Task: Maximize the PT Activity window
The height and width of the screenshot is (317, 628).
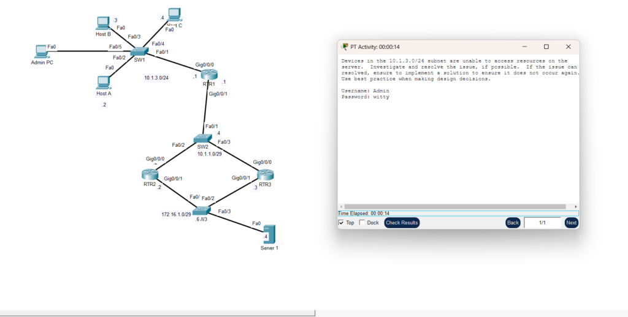Action: [546, 47]
